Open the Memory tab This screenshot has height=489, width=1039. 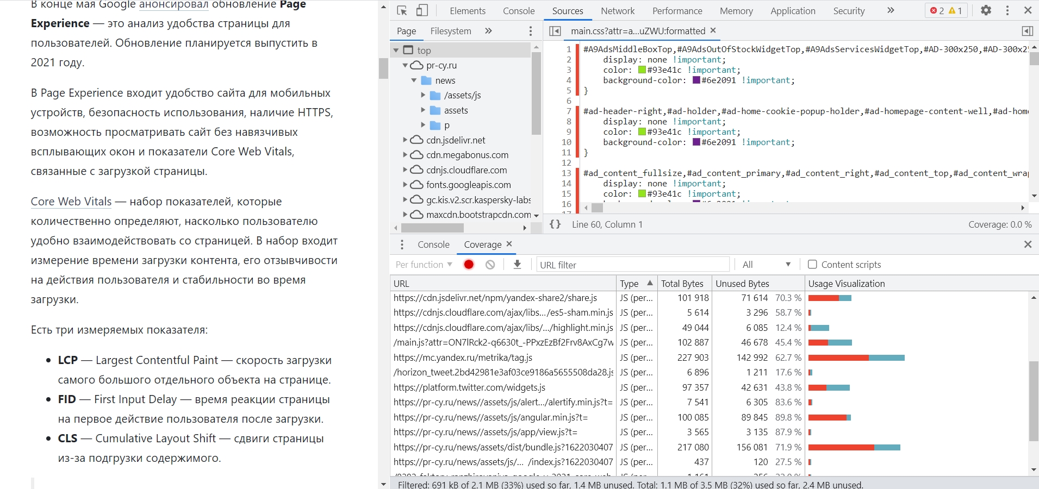point(736,11)
